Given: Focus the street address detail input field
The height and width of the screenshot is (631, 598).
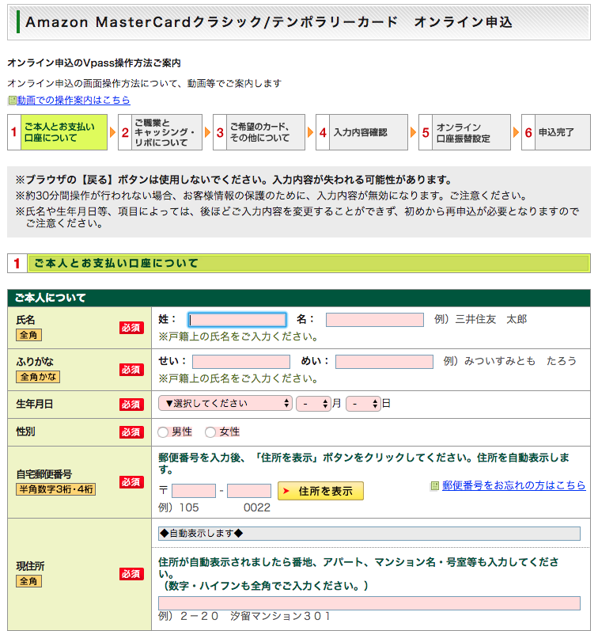Looking at the screenshot, I should click(369, 603).
